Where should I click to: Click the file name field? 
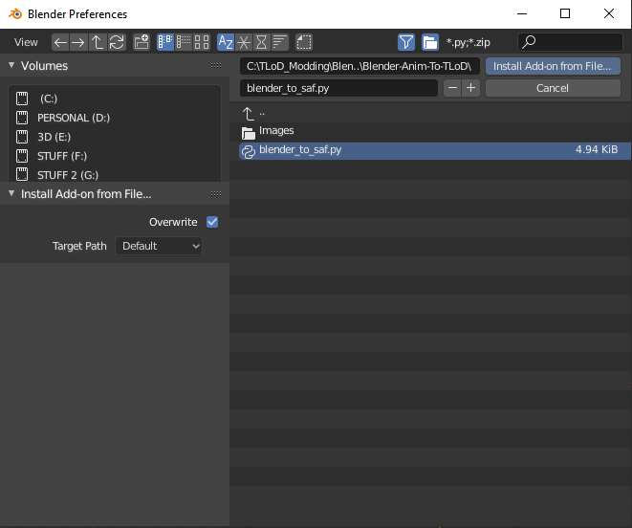pos(338,88)
